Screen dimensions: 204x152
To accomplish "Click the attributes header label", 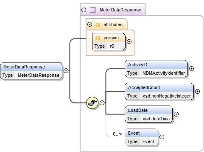I will click(x=113, y=24).
